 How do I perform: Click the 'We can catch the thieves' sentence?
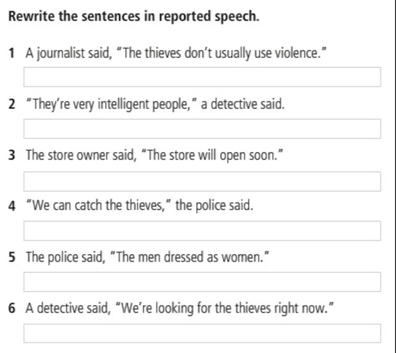(x=139, y=205)
